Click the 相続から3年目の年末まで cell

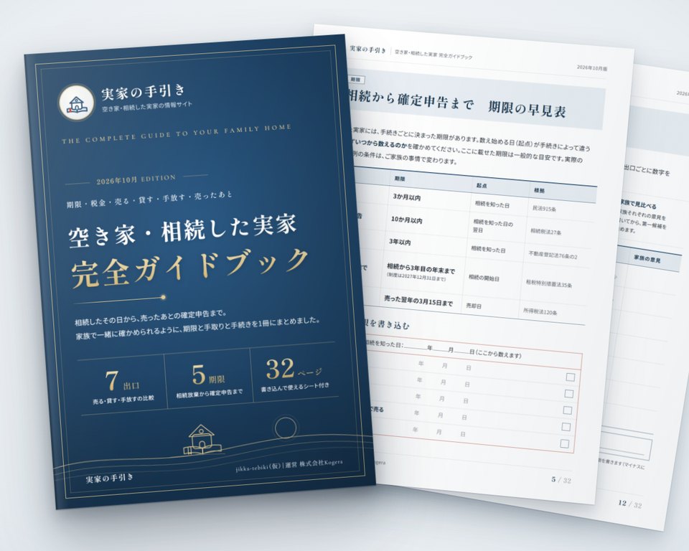[x=421, y=268]
